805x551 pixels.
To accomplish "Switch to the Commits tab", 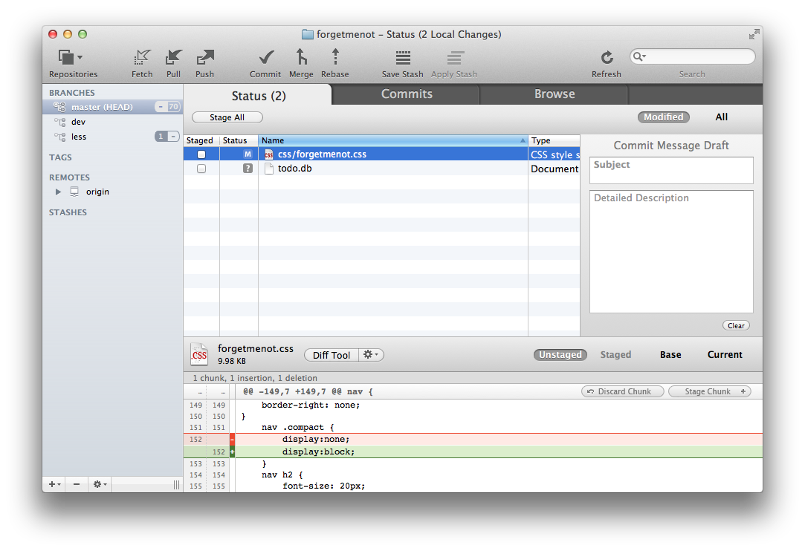I will click(x=407, y=94).
